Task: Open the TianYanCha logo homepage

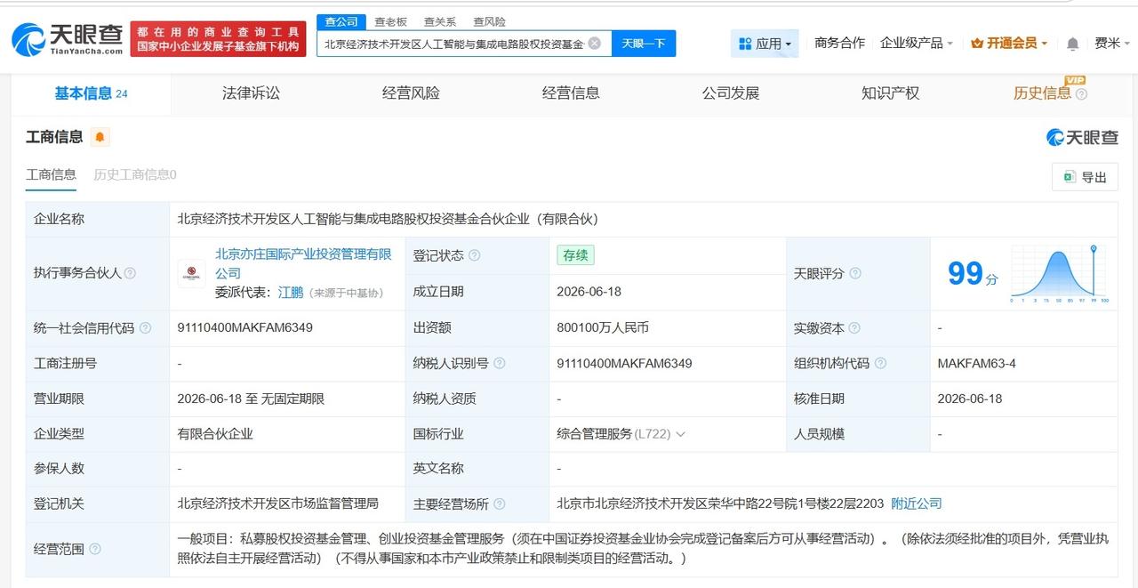Action: tap(67, 38)
